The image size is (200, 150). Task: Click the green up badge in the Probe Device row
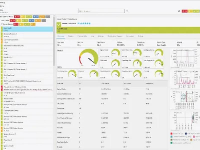click(27, 24)
